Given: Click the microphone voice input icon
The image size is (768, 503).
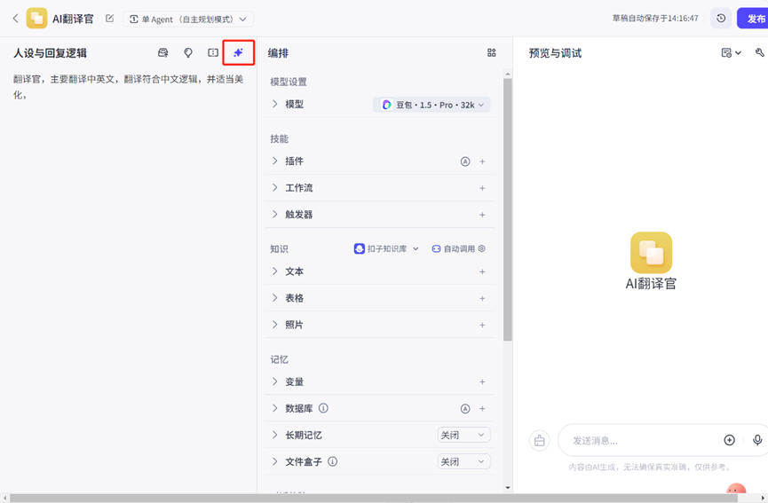Looking at the screenshot, I should (757, 440).
